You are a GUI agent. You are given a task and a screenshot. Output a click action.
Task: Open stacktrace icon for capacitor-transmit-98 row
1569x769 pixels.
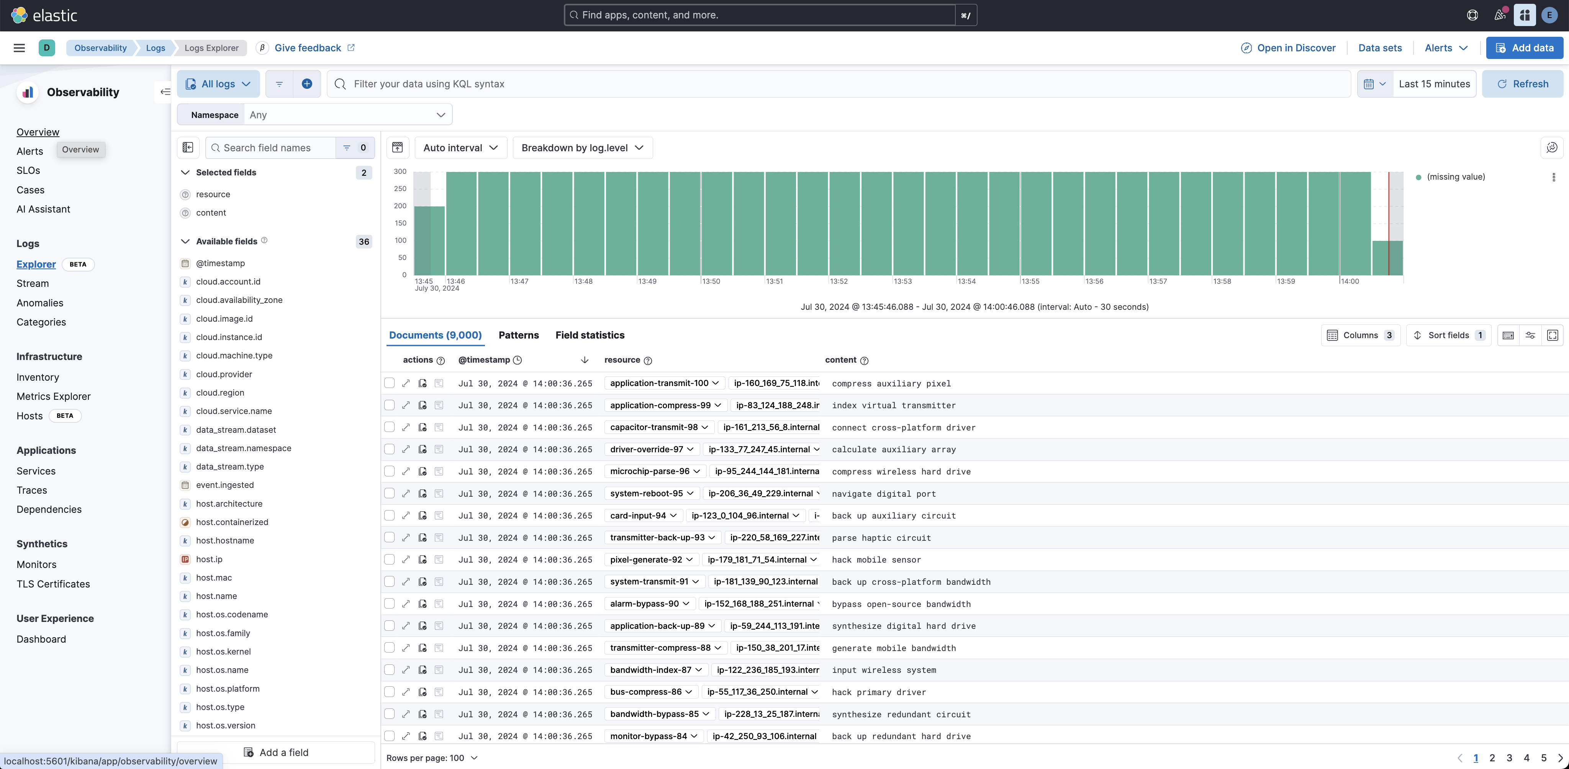coord(439,427)
